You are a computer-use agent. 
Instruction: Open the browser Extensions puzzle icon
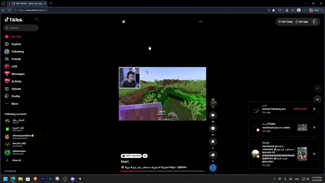(280, 10)
